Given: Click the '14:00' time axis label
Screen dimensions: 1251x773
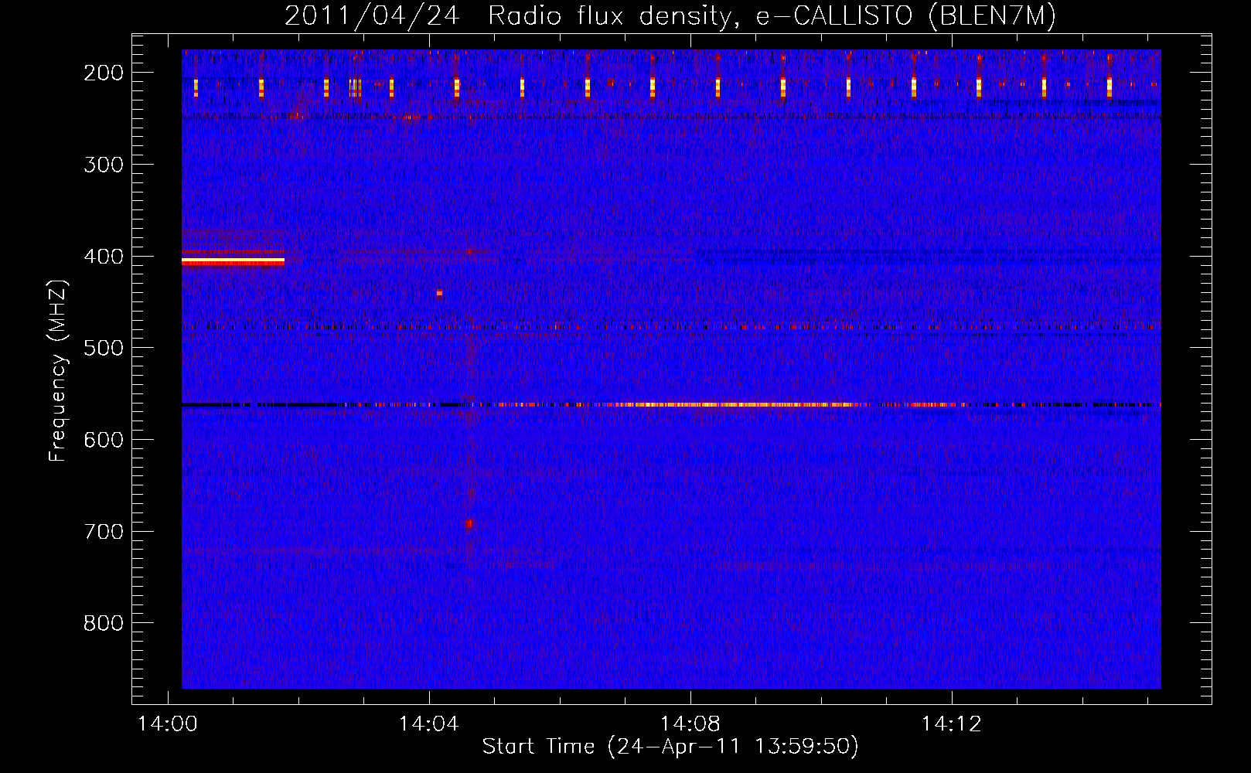Looking at the screenshot, I should (x=168, y=724).
